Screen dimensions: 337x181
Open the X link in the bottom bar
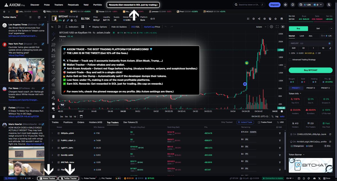pos(320,178)
